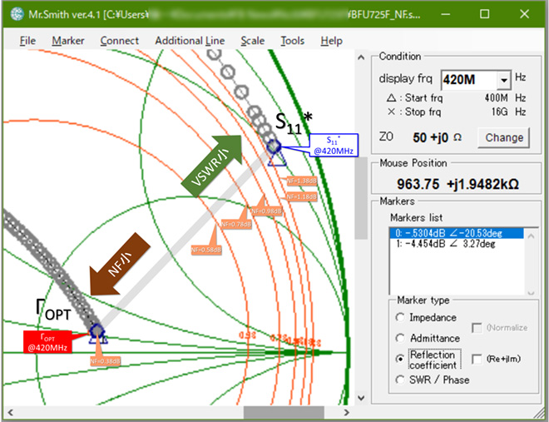Click the blue S11* @420MHz label box
This screenshot has width=549, height=422.
(x=333, y=146)
